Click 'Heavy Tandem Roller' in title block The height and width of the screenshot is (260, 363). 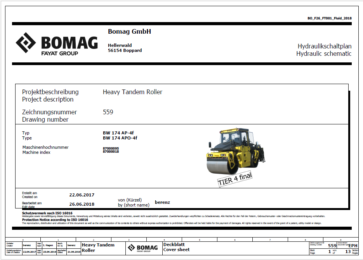coord(98,248)
